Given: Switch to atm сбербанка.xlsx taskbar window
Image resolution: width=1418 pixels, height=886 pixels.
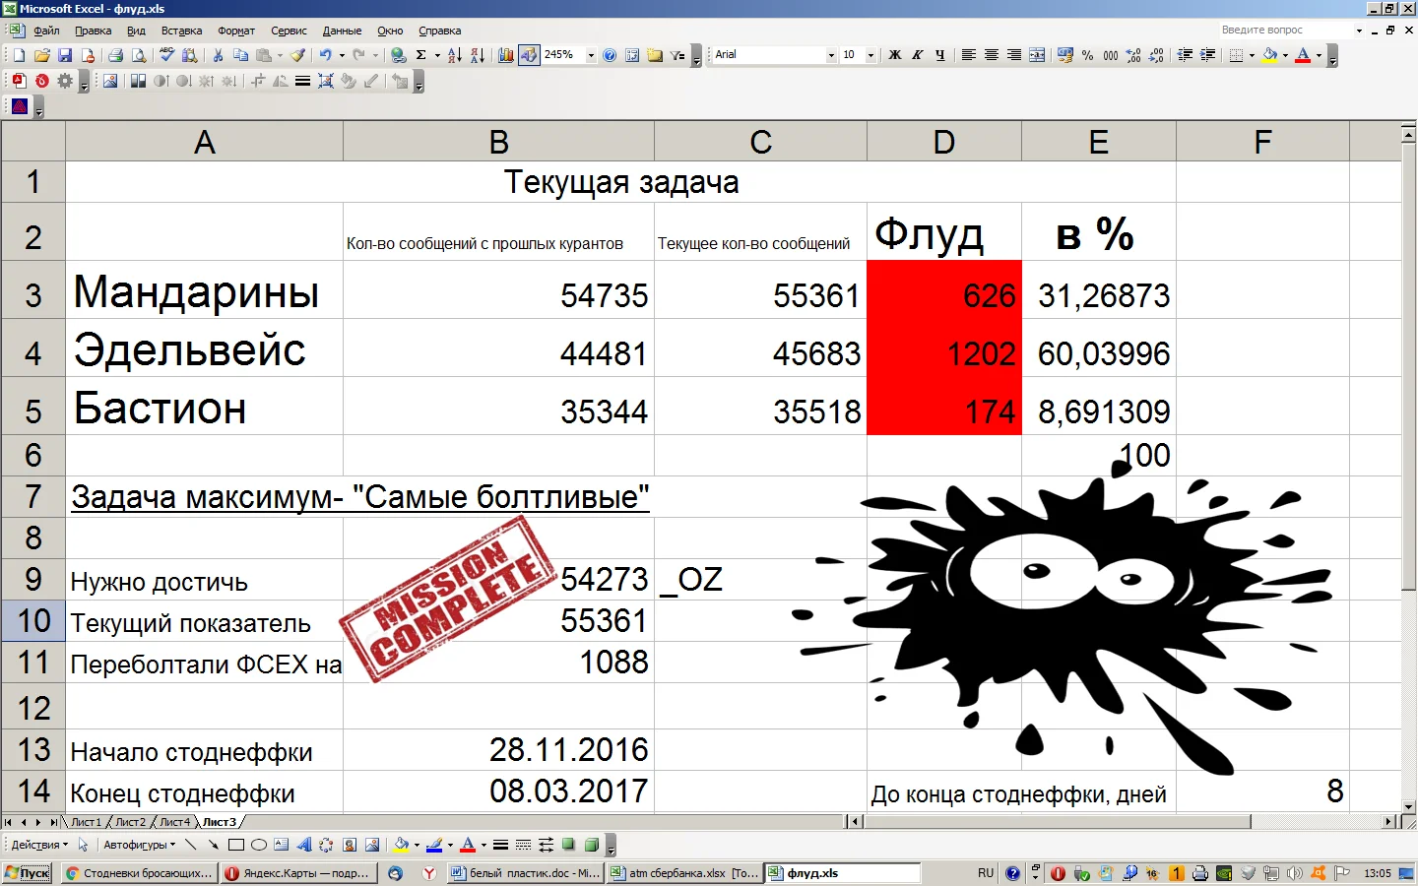Looking at the screenshot, I should tap(684, 873).
